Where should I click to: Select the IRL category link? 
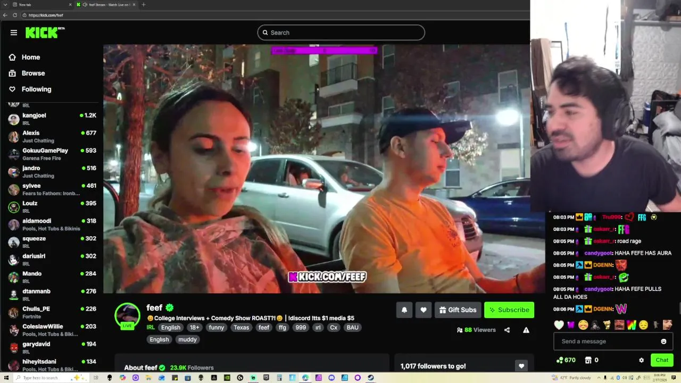tap(151, 327)
